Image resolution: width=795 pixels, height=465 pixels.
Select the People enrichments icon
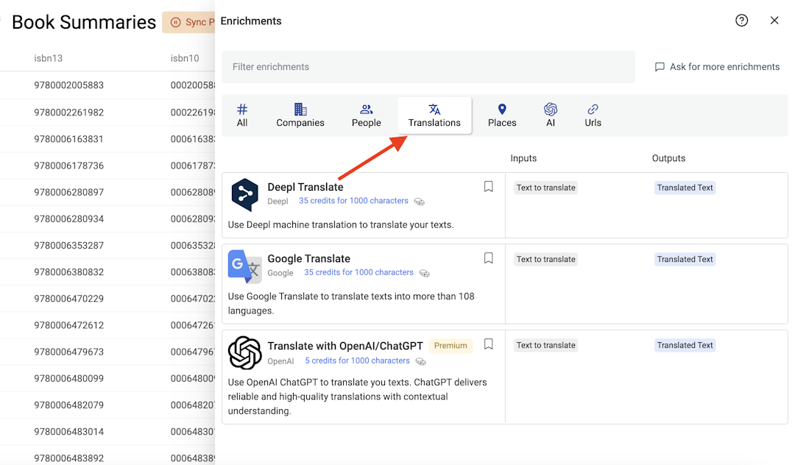366,107
